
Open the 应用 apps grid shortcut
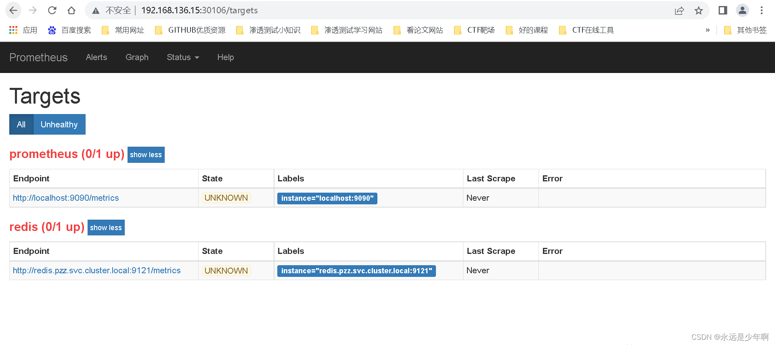(x=23, y=30)
